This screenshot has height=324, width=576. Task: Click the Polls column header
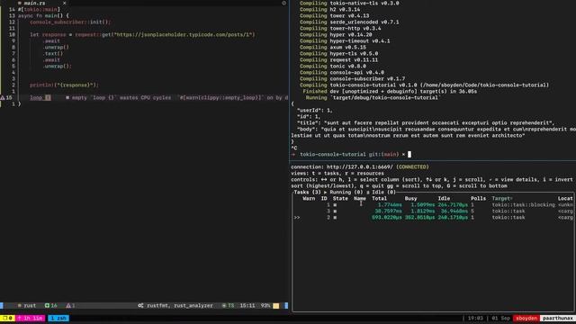point(478,198)
